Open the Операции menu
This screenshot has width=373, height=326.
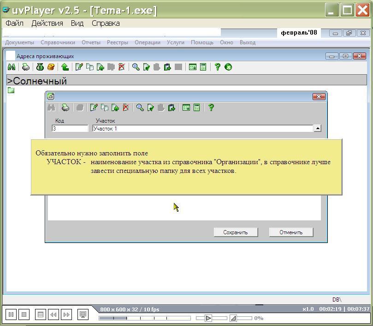(148, 42)
